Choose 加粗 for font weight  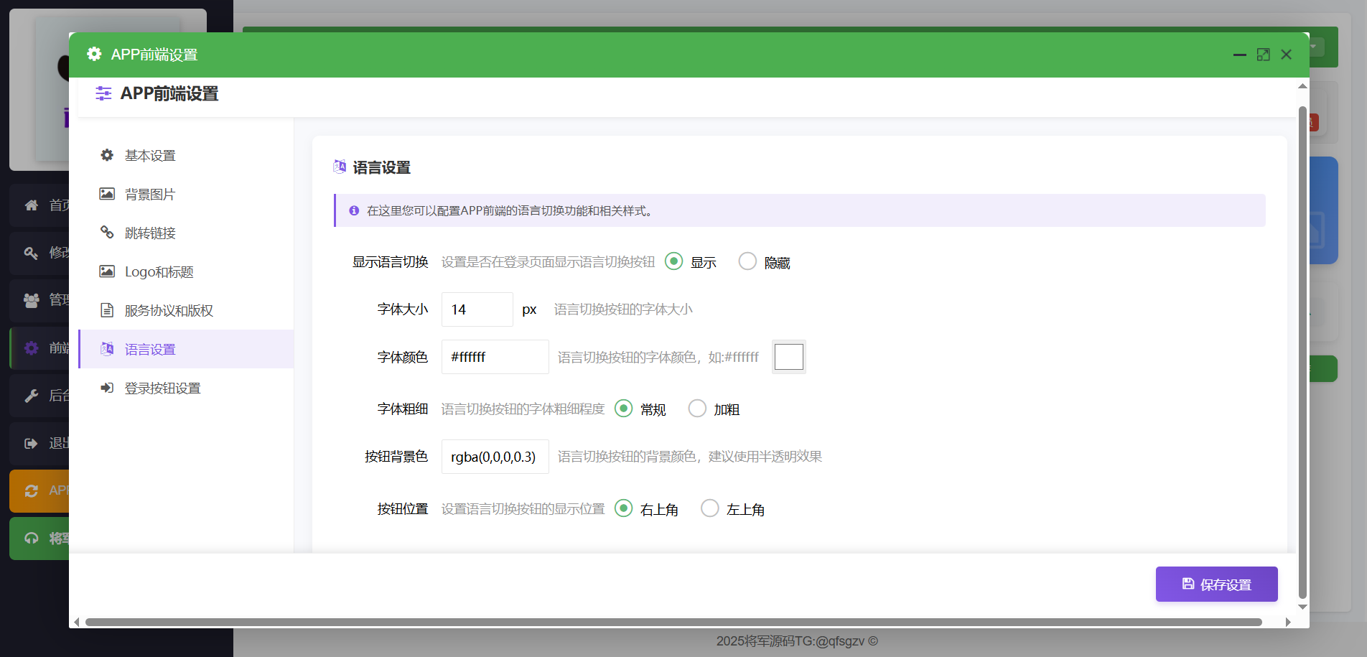697,409
